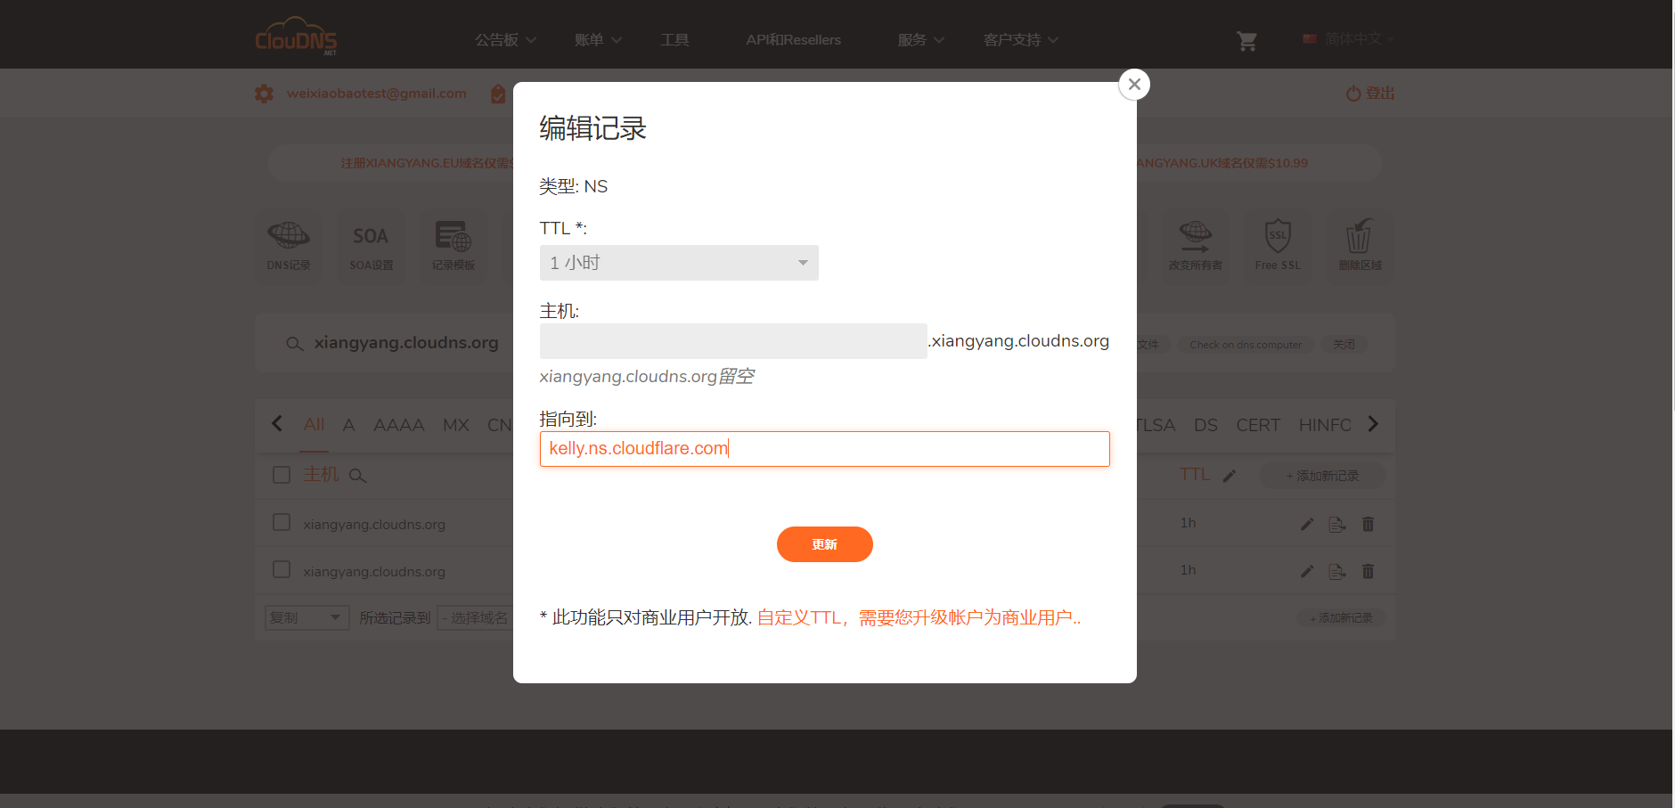Click the top 添加新记录 button

tap(1322, 476)
